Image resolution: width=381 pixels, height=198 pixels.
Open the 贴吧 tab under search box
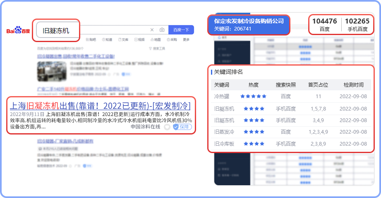click(91, 40)
